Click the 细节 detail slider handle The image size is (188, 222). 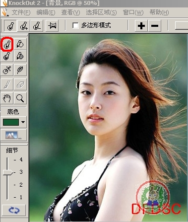(8, 172)
